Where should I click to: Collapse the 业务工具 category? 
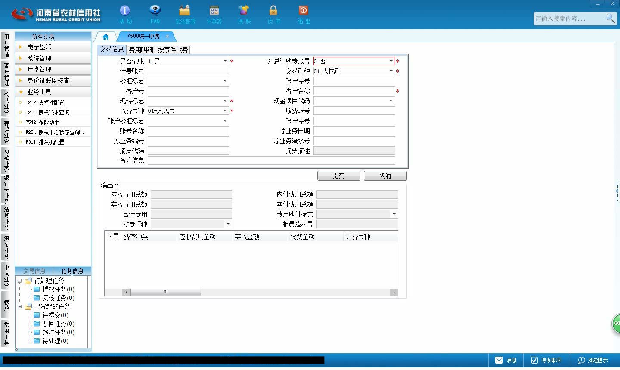(x=53, y=92)
